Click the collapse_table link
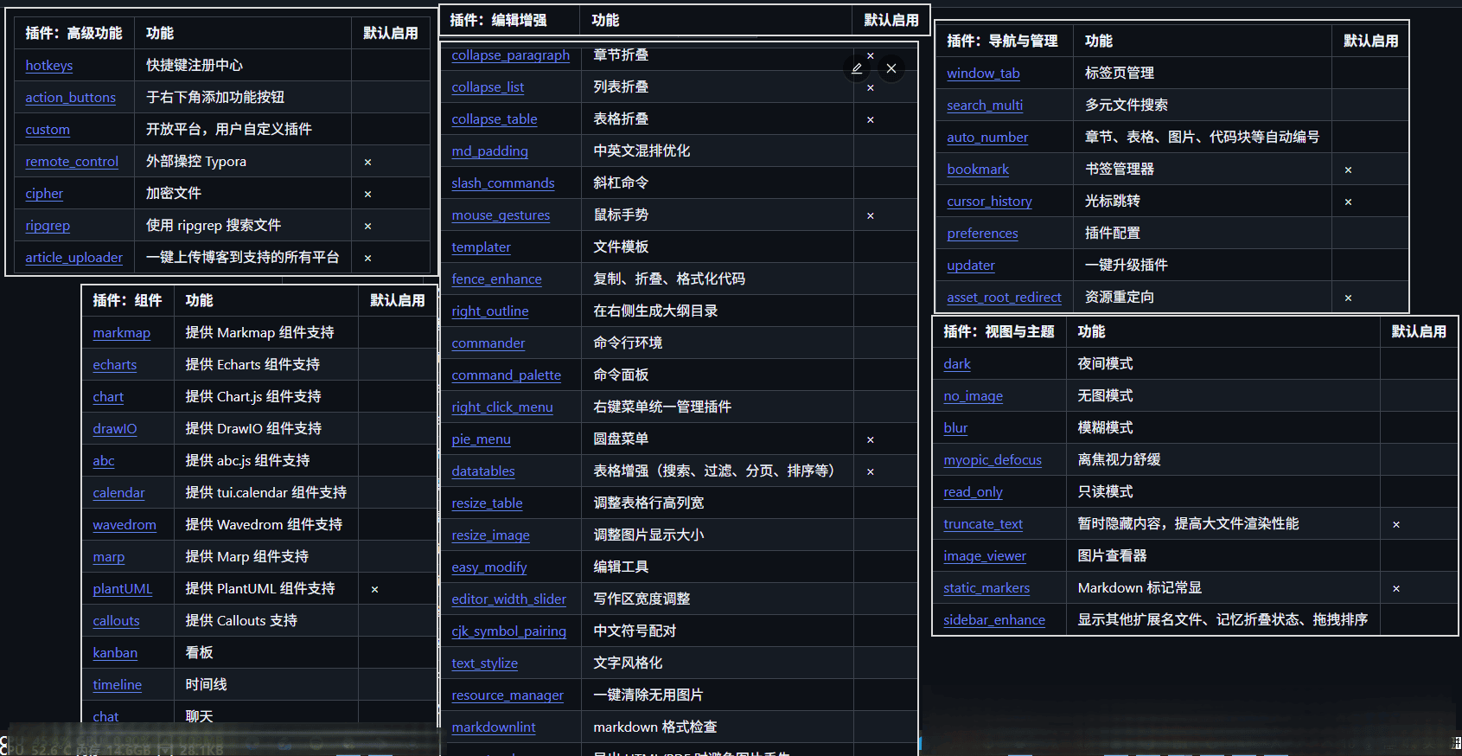This screenshot has height=756, width=1462. coord(495,119)
